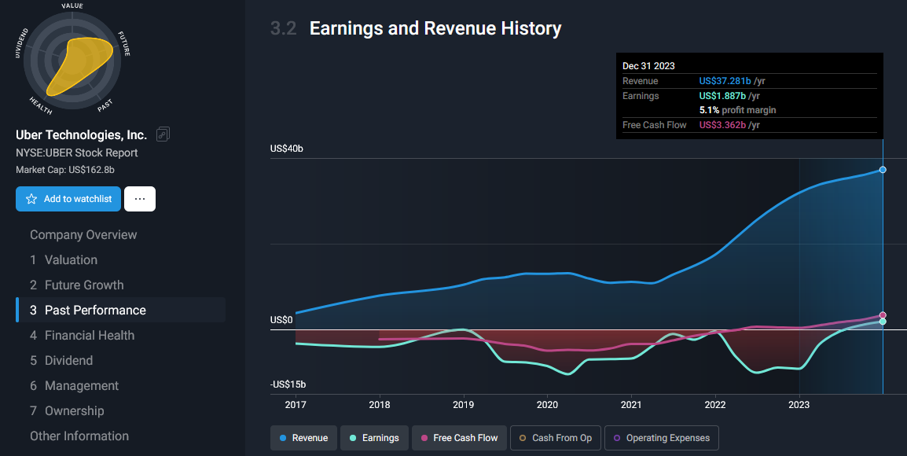Screen dimensions: 907x456
Task: Click the teal Earnings end data point
Action: [883, 322]
